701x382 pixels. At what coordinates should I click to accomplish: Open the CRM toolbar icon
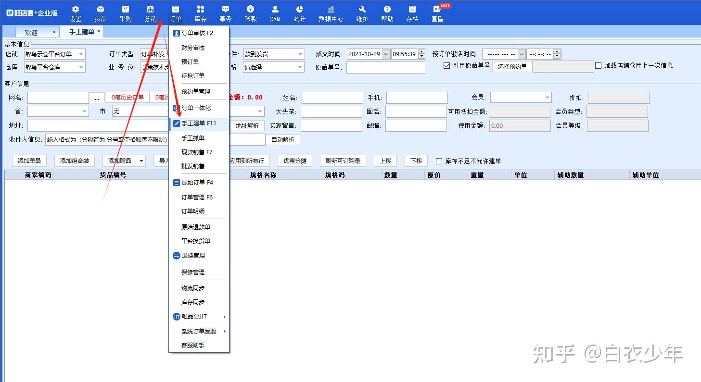coord(275,13)
